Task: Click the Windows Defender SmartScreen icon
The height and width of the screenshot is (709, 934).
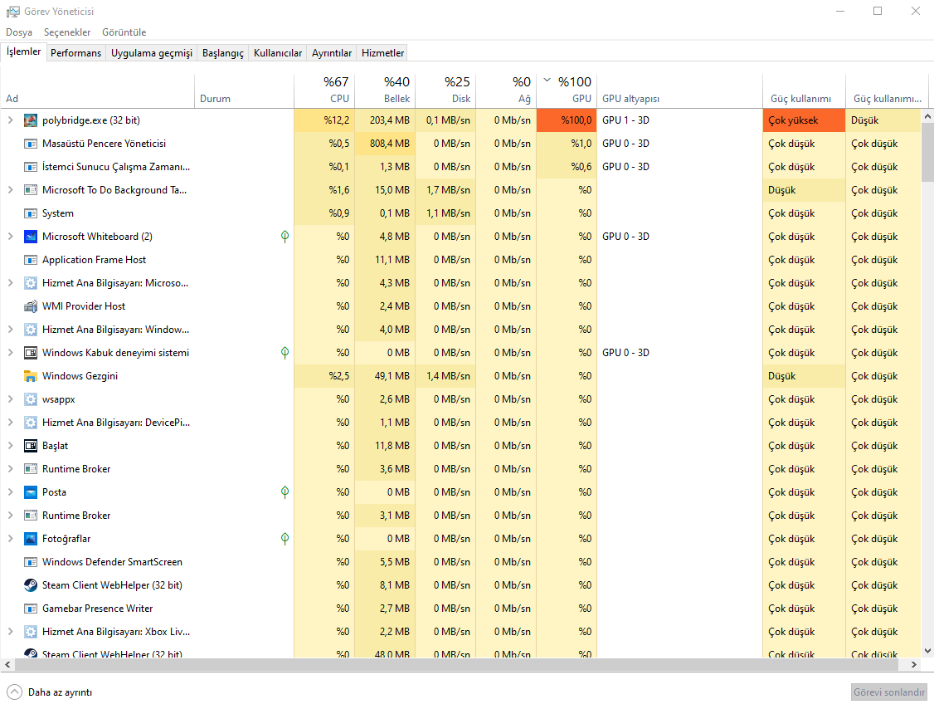Action: pos(31,562)
